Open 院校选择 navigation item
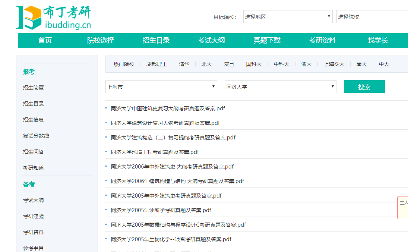 point(101,40)
